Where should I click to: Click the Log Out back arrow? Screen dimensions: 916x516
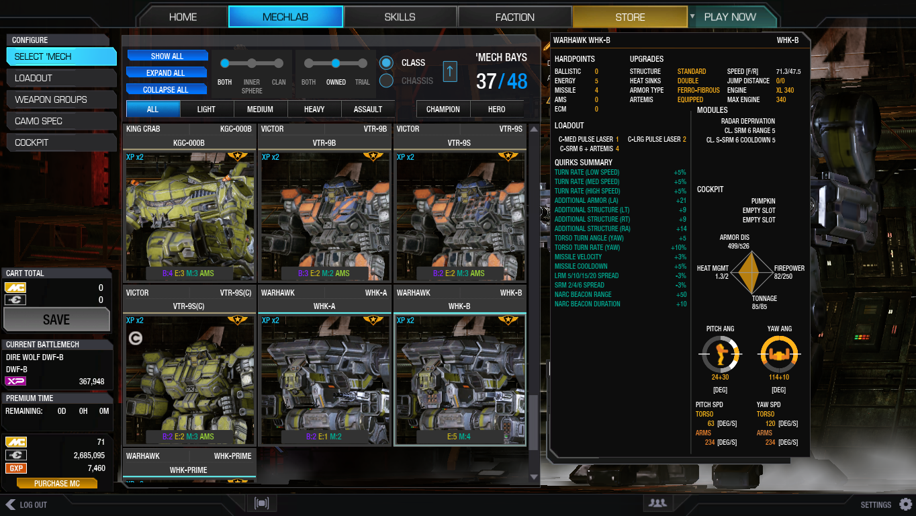click(10, 504)
